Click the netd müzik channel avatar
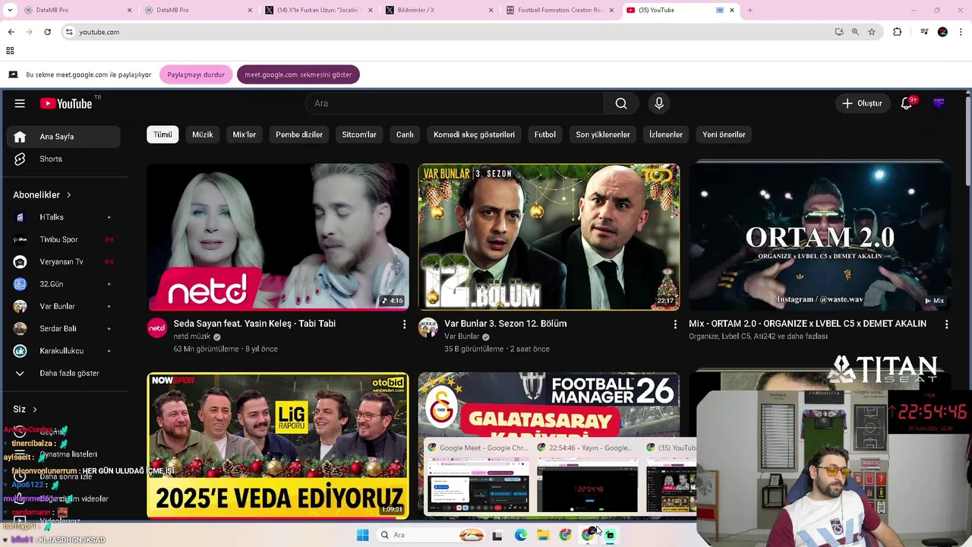The image size is (972, 547). [x=157, y=328]
